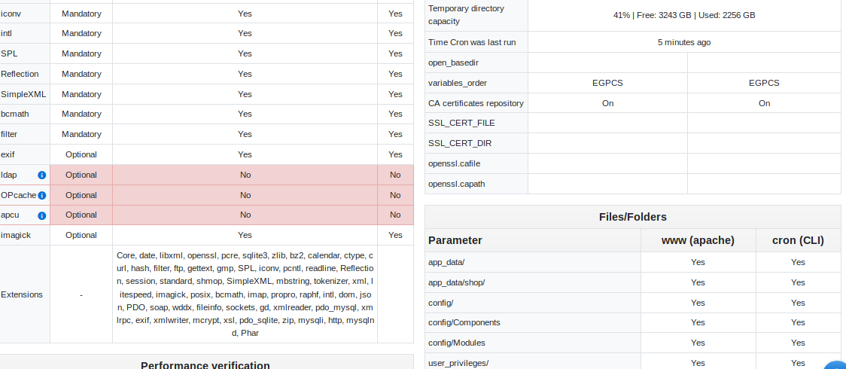846x369 pixels.
Task: Select the filter extension name
Action: 9,134
